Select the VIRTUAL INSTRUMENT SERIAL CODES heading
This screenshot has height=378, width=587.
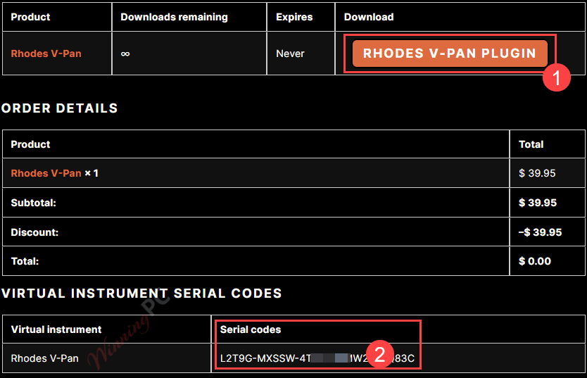pyautogui.click(x=141, y=294)
